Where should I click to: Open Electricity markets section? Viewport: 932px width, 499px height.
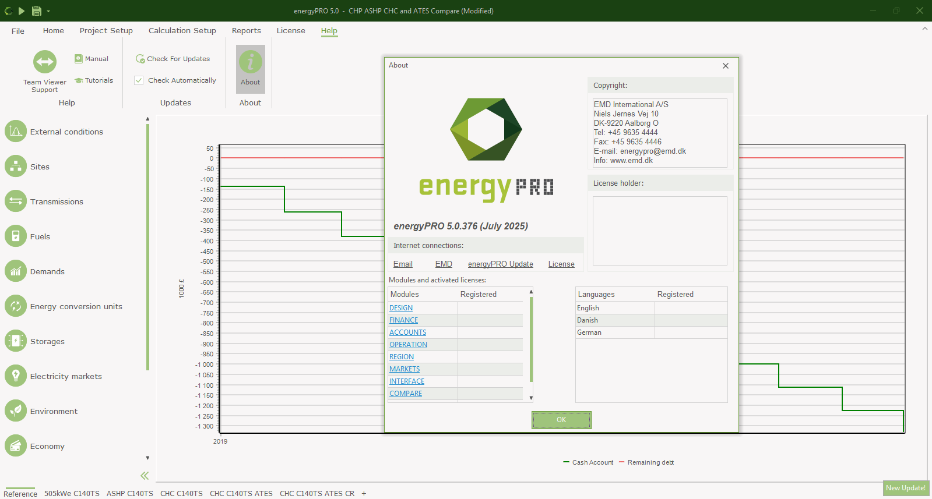(54, 376)
